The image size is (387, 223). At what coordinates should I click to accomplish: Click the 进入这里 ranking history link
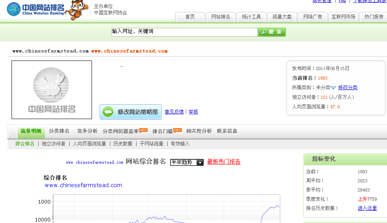coord(367,208)
